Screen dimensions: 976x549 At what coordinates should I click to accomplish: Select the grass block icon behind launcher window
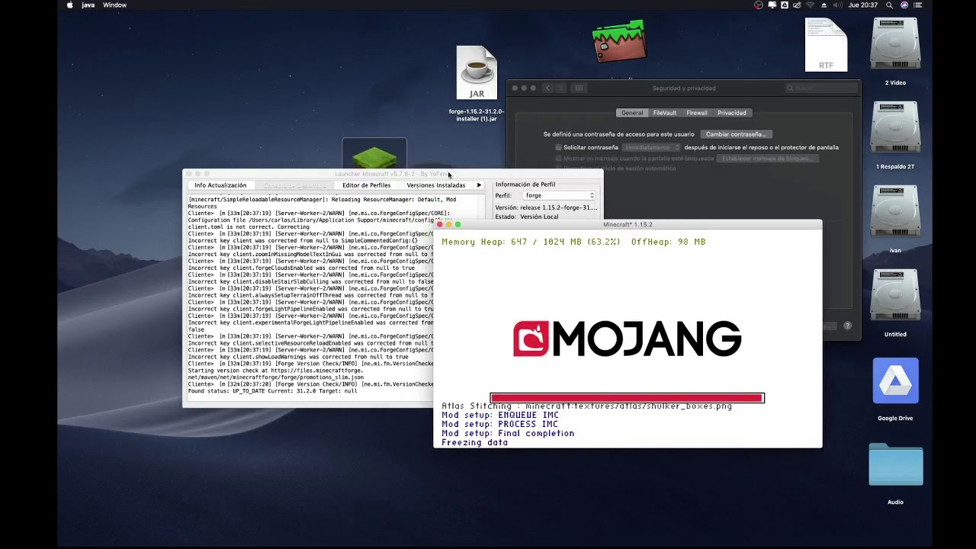(374, 154)
